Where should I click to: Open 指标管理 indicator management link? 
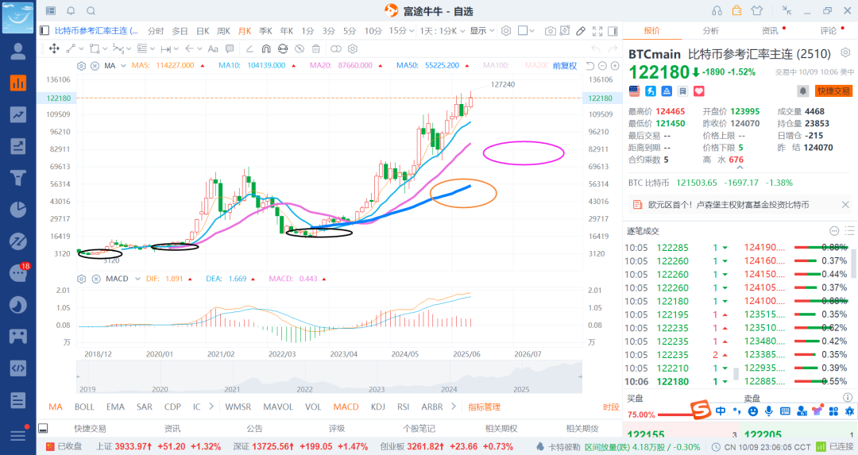(x=485, y=407)
